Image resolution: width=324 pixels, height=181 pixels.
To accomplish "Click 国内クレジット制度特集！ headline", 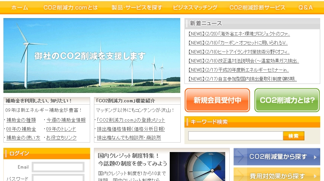I will pyautogui.click(x=128, y=156).
